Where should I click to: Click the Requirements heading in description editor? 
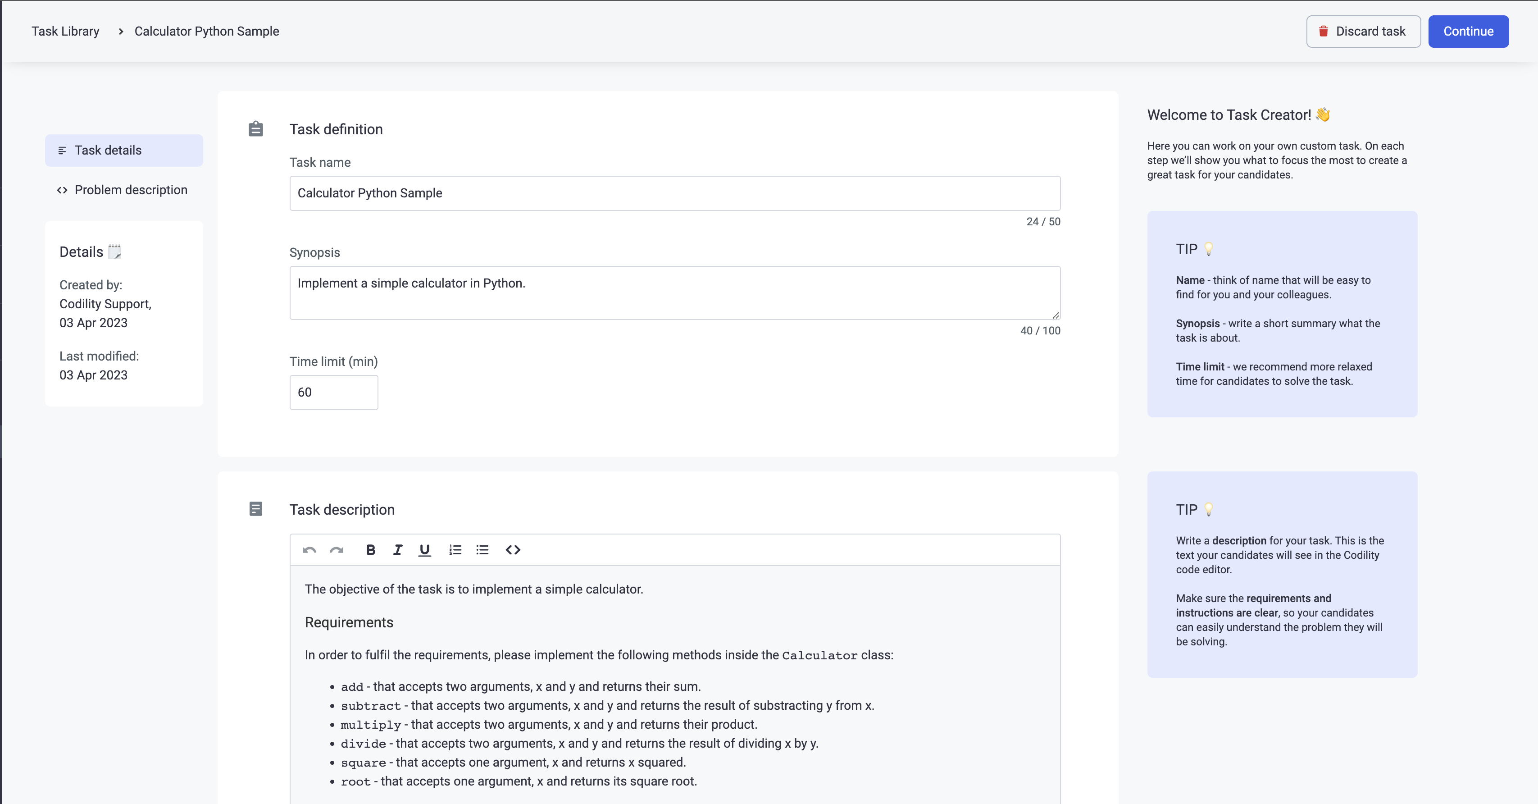(349, 622)
